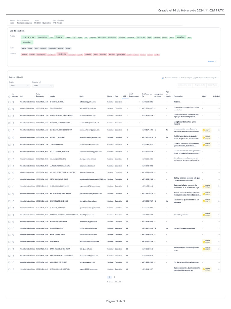This screenshot has width=231, height=309.
Task: Click comment Excelente servicio y orientación
Action: 186,262
